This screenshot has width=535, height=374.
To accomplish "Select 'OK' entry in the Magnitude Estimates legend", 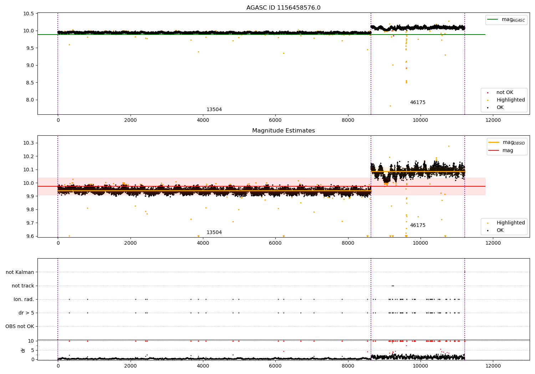I will tap(500, 230).
